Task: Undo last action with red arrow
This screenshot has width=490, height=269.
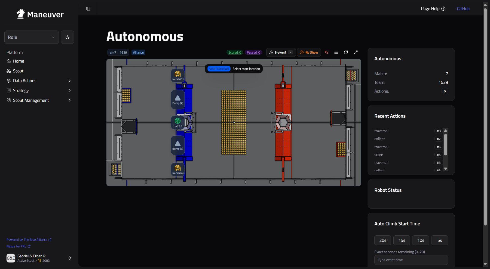Action: [x=326, y=52]
